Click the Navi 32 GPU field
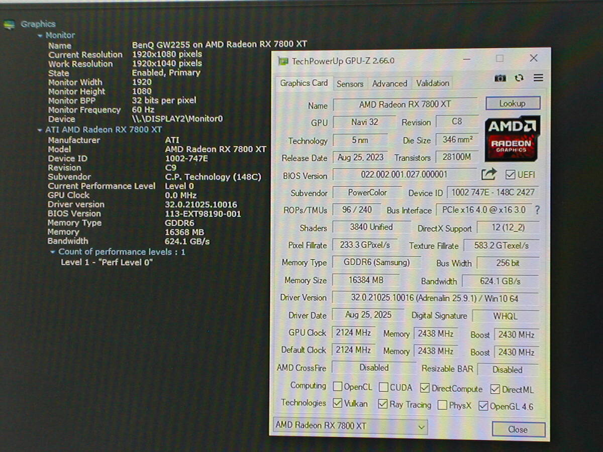Screen dimensions: 603x452 pos(365,122)
